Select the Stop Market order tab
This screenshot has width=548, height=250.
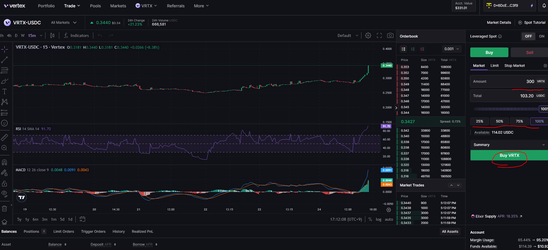pos(515,66)
